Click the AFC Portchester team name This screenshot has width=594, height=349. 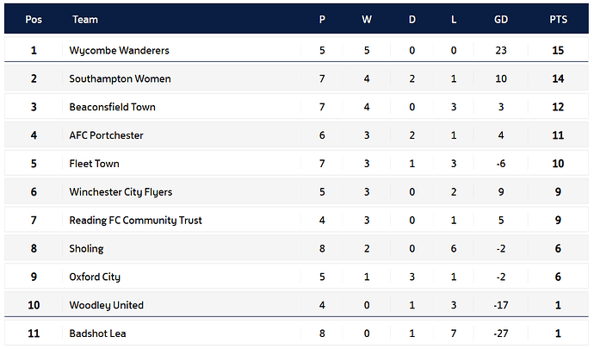pos(106,136)
